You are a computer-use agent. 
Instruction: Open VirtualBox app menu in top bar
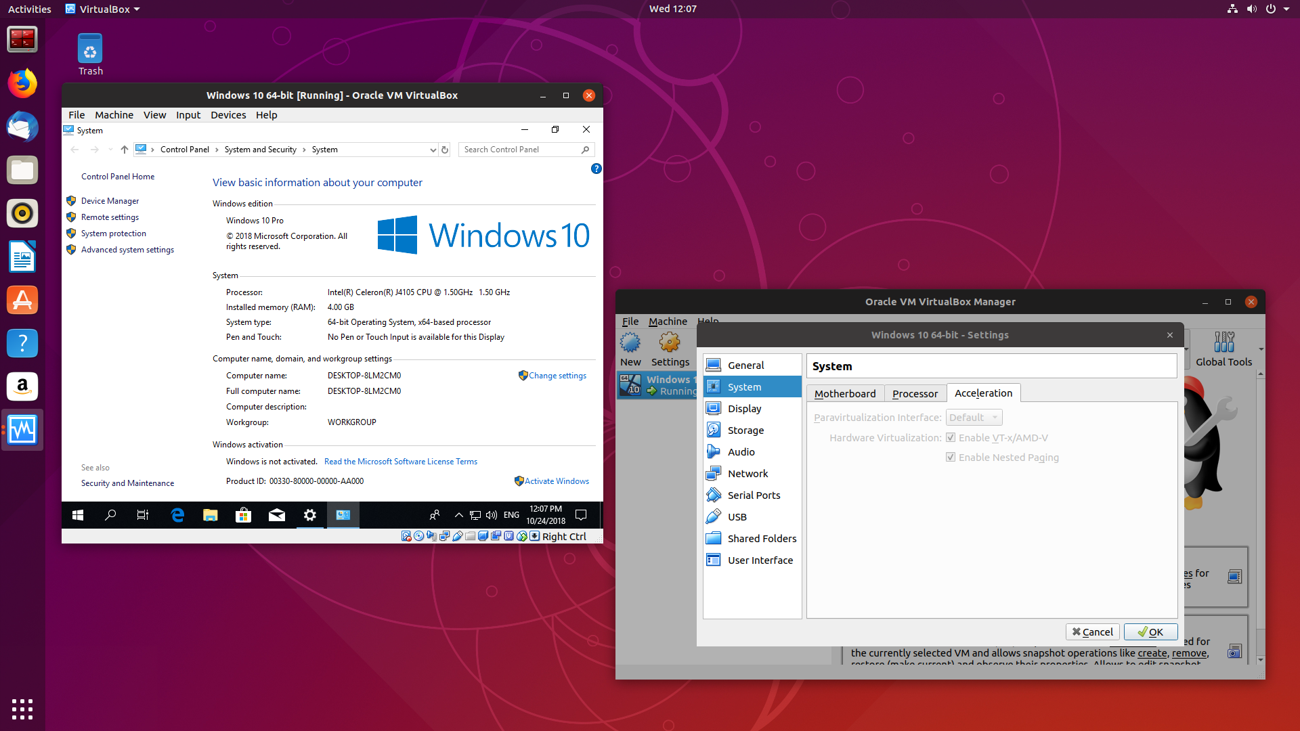[102, 9]
